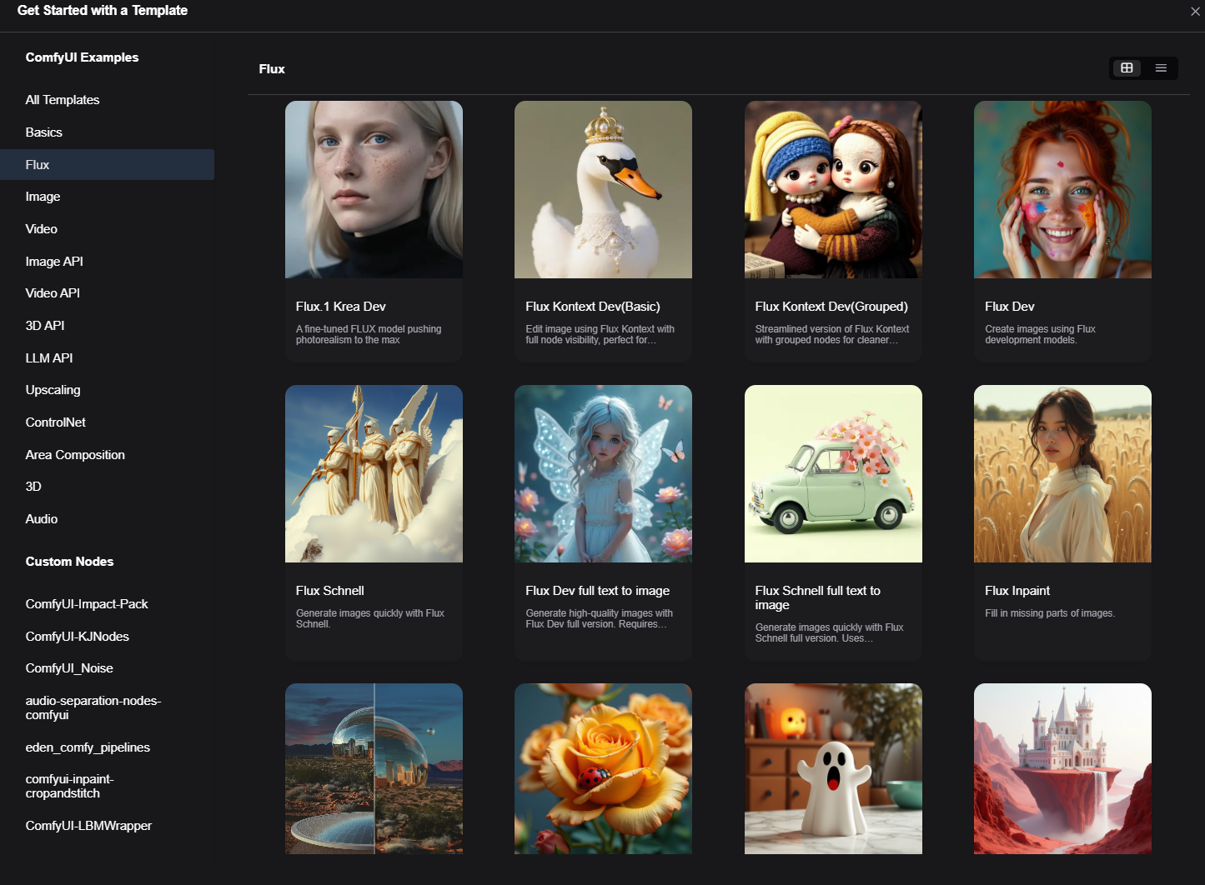Click the Flux Dev card title

(1009, 307)
